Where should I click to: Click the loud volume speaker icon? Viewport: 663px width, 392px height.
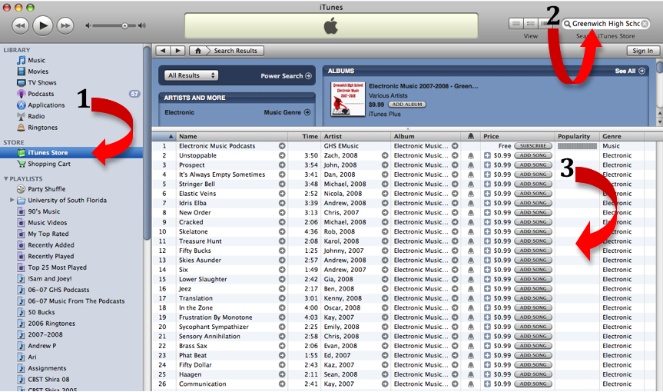click(142, 26)
